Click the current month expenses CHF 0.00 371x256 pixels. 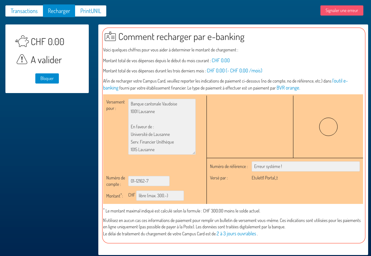(220, 61)
